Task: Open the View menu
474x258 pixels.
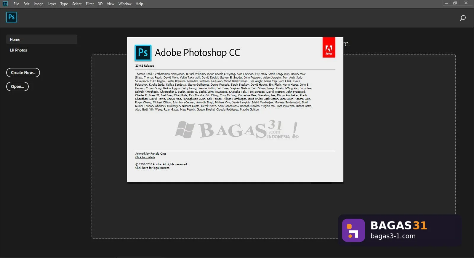Action: tap(111, 4)
